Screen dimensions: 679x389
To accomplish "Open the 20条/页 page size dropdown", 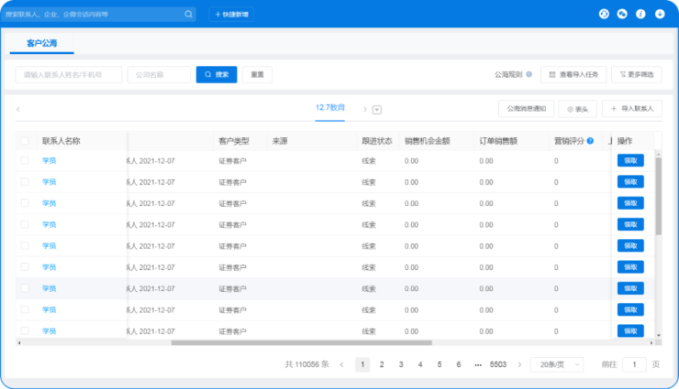I will pyautogui.click(x=557, y=364).
